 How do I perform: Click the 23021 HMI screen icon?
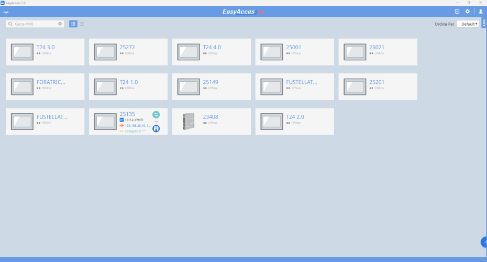(355, 52)
